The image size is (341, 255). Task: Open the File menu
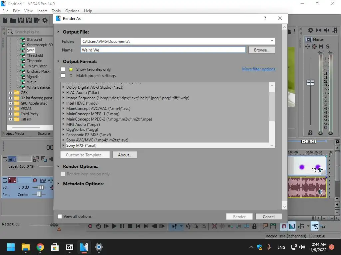pos(5,11)
